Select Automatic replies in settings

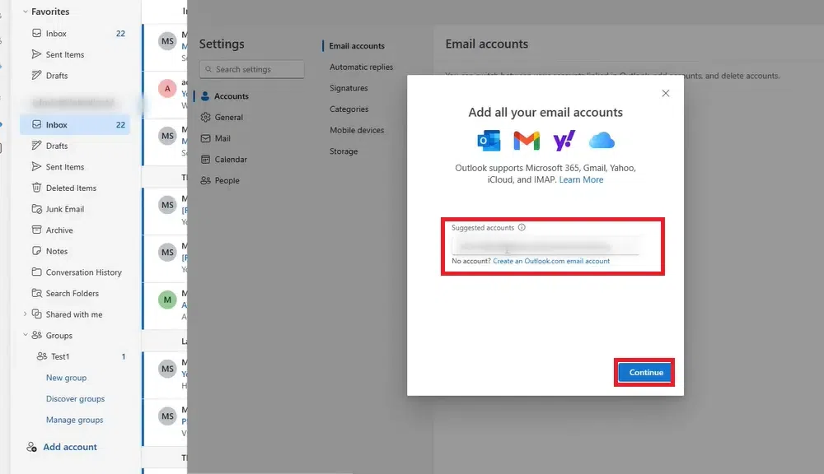(361, 67)
